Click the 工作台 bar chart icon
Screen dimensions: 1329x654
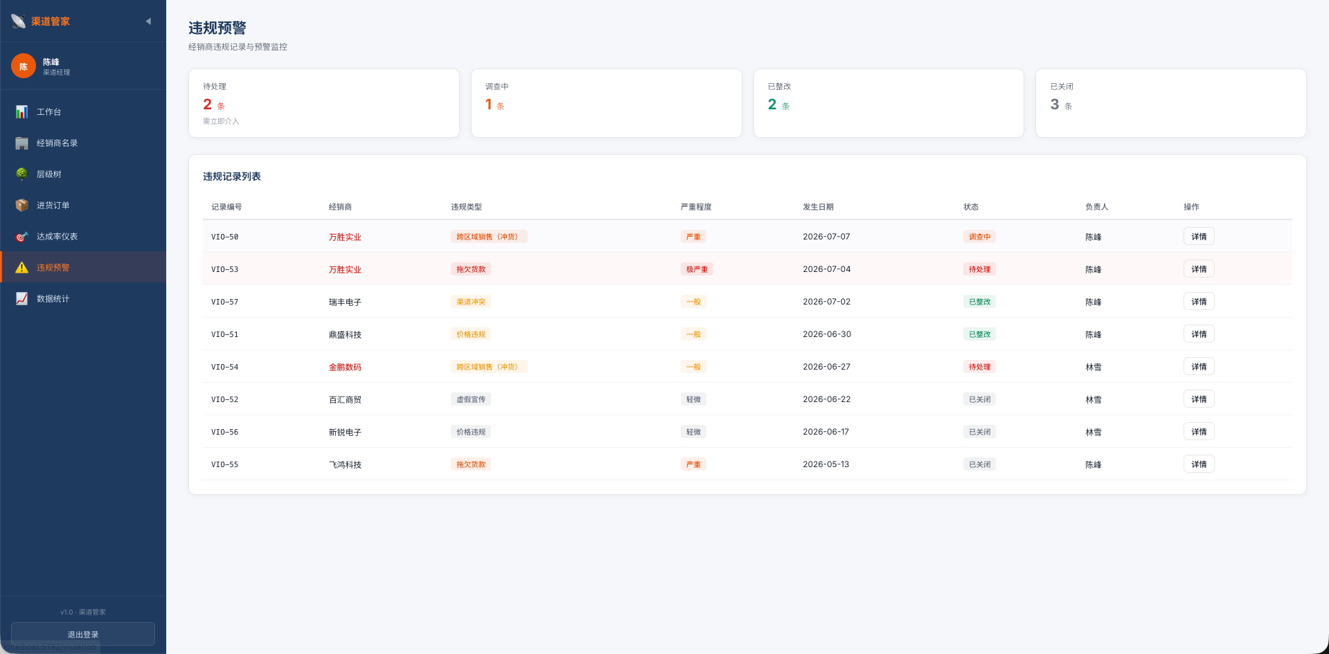22,111
